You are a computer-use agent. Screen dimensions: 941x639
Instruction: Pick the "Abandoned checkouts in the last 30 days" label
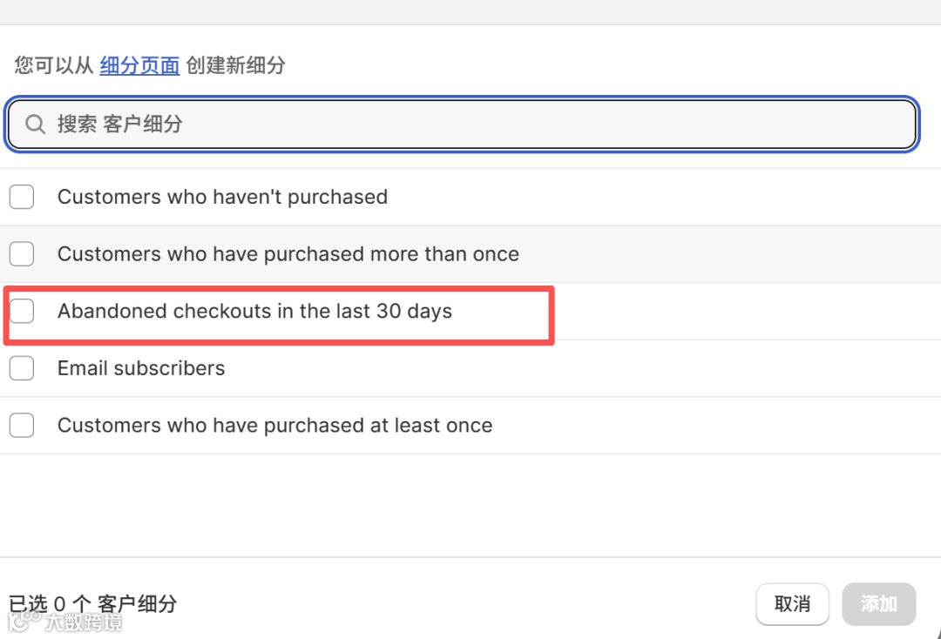click(x=254, y=311)
